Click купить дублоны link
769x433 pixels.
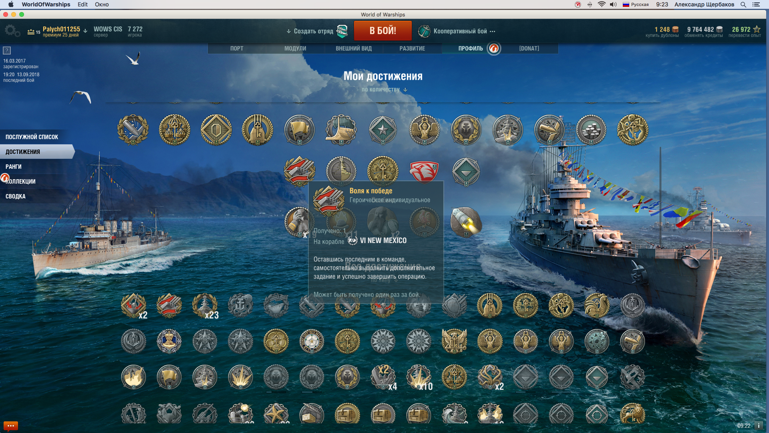click(662, 36)
